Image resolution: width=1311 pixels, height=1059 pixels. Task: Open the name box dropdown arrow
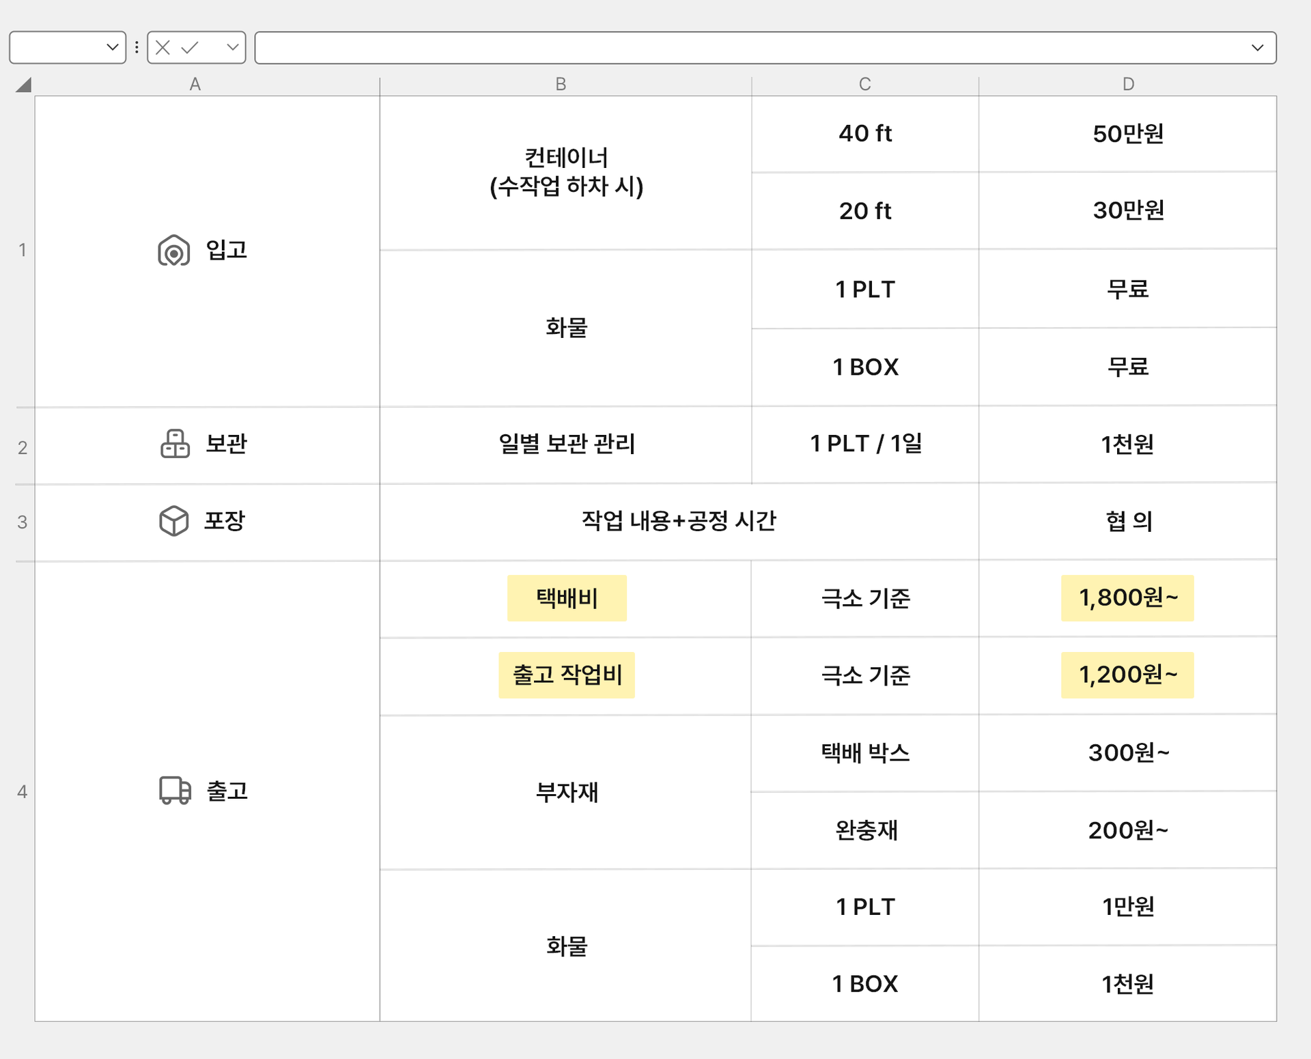pyautogui.click(x=113, y=47)
